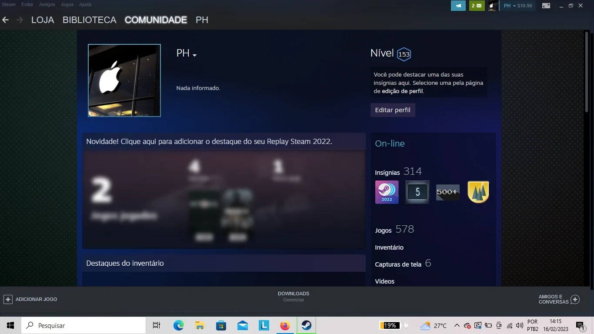Viewport: 594px width, 334px height.
Task: Open Downloads Gerenciar in the bottom bar
Action: coord(294,297)
